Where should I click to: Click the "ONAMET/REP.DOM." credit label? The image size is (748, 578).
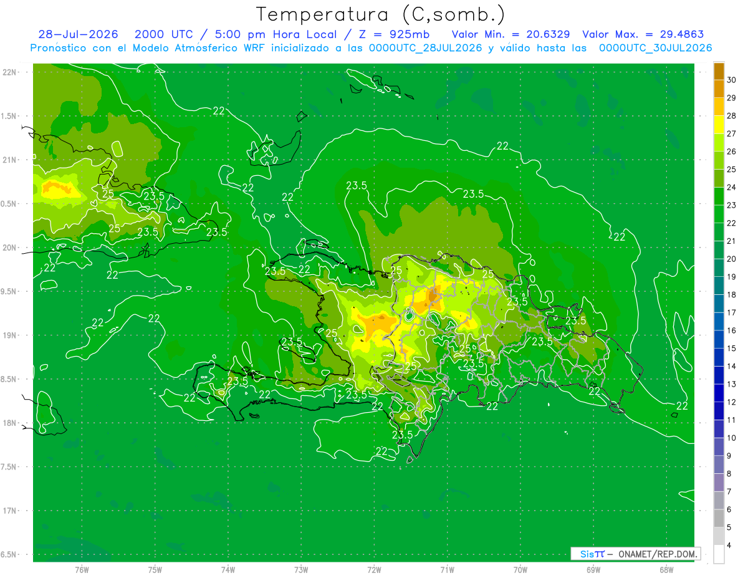pyautogui.click(x=658, y=554)
